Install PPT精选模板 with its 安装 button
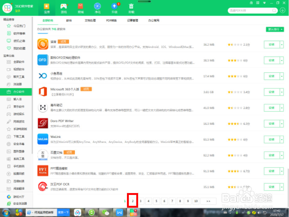Image resolution: width=289 pixels, height=217 pixels. coord(272,171)
